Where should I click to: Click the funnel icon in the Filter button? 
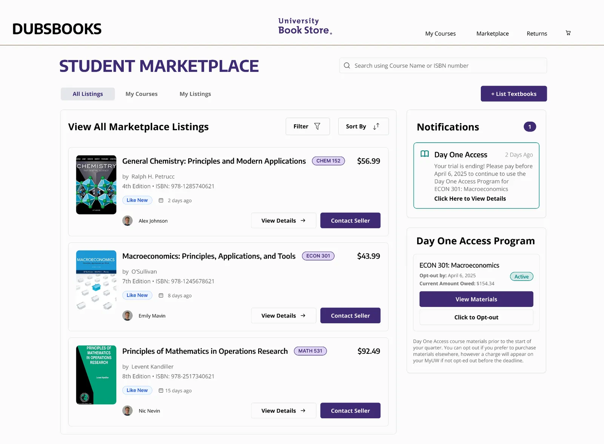coord(317,126)
